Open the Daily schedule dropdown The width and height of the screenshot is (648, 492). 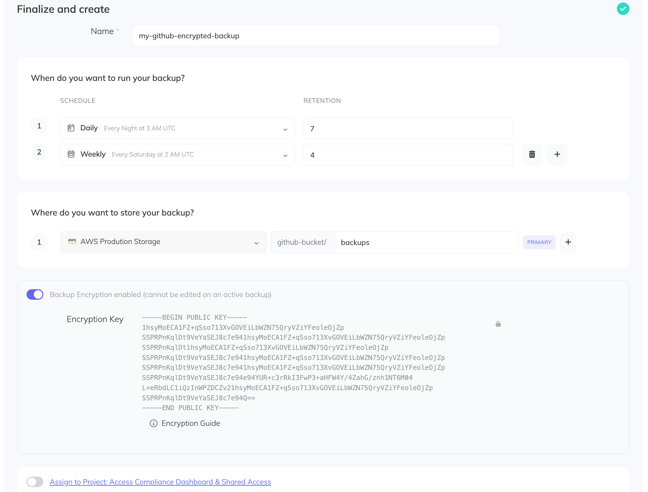[177, 128]
